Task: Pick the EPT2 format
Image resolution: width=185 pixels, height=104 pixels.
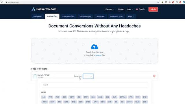Action: (x=88, y=102)
